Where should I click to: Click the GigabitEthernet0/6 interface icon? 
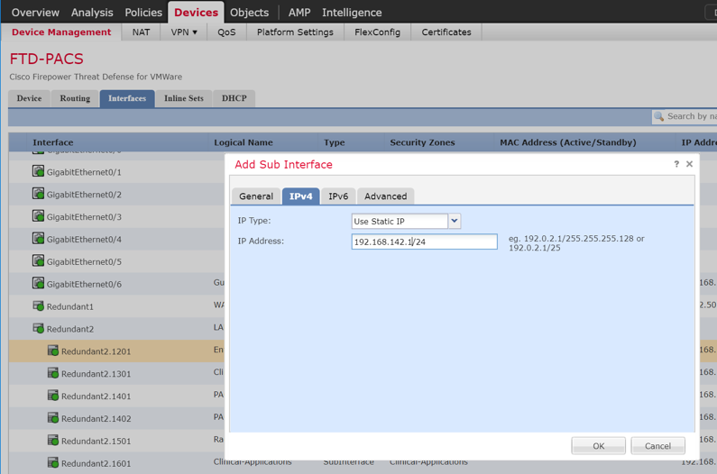(x=39, y=283)
